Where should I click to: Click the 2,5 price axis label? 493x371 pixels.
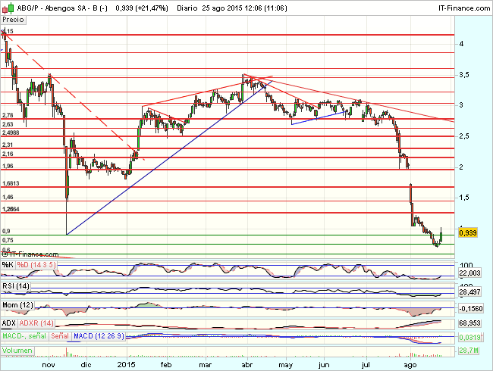tap(464, 136)
